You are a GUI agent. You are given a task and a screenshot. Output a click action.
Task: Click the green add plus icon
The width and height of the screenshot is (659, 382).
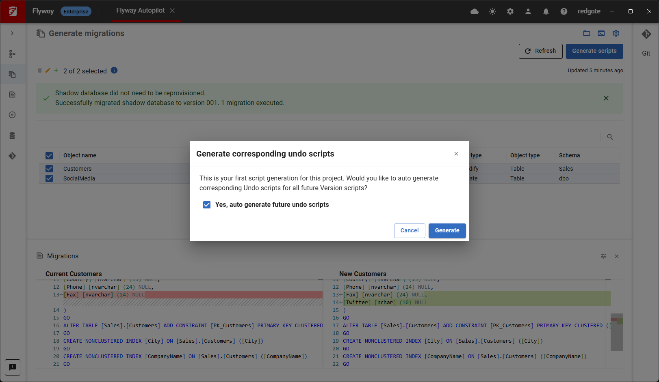56,70
